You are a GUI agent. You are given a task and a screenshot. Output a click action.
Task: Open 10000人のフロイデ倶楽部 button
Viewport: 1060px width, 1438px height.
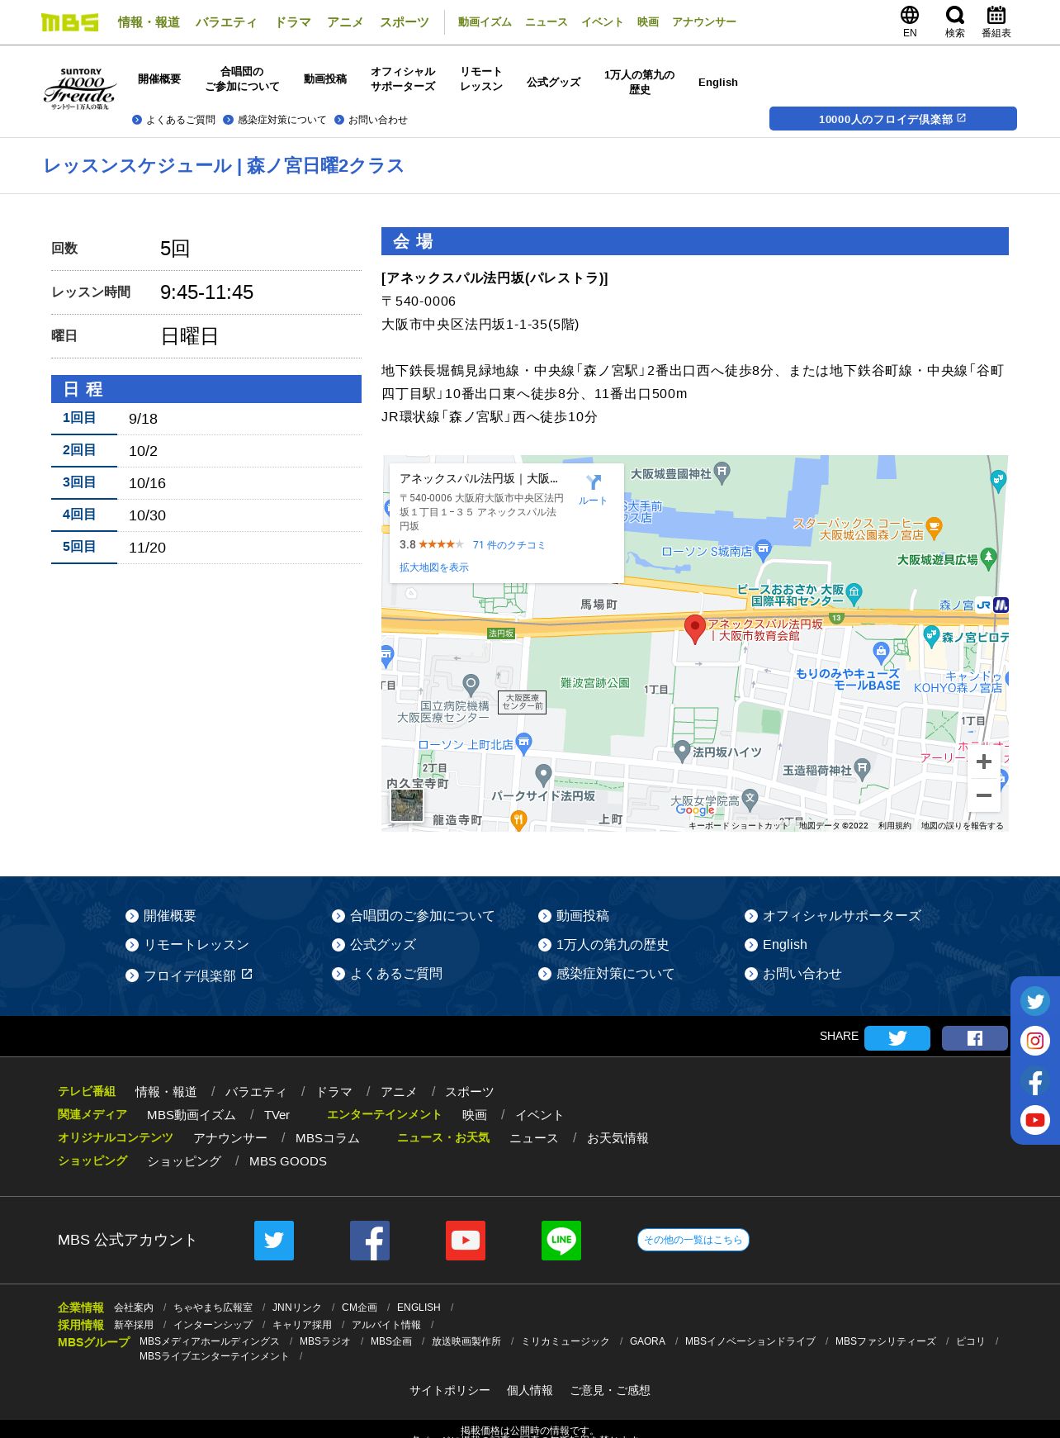coord(893,119)
